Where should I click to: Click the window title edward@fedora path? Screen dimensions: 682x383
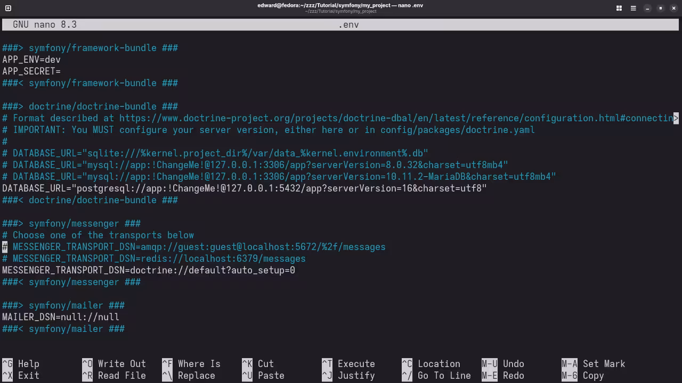pos(340,5)
